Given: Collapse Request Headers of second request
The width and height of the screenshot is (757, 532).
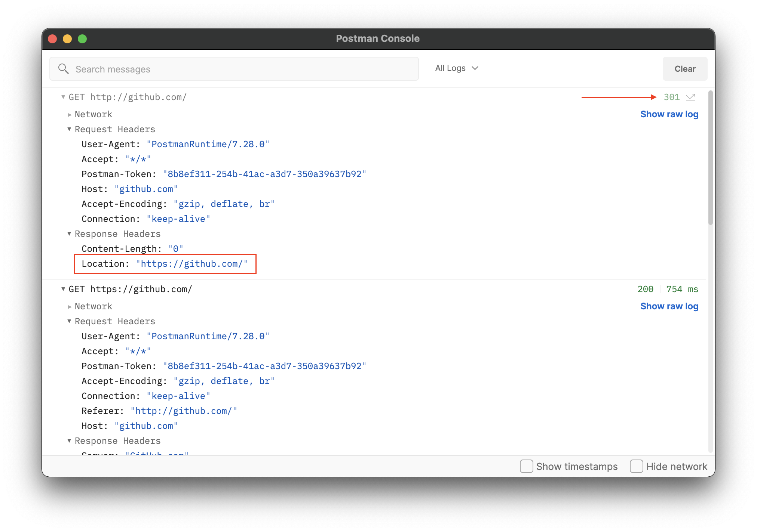Looking at the screenshot, I should (69, 321).
